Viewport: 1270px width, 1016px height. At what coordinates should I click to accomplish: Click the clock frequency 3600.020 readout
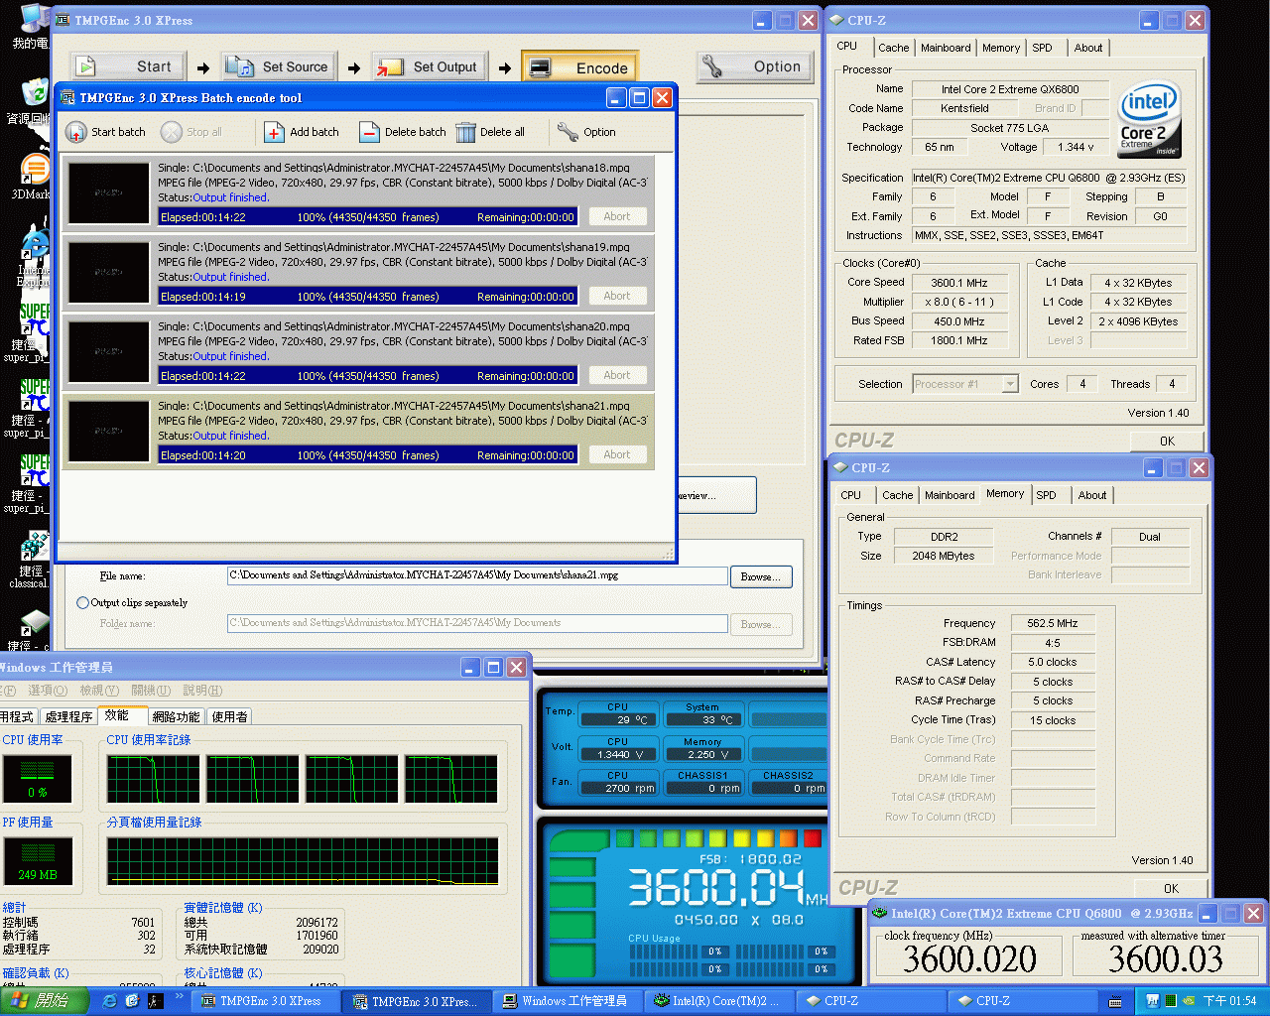[x=969, y=958]
